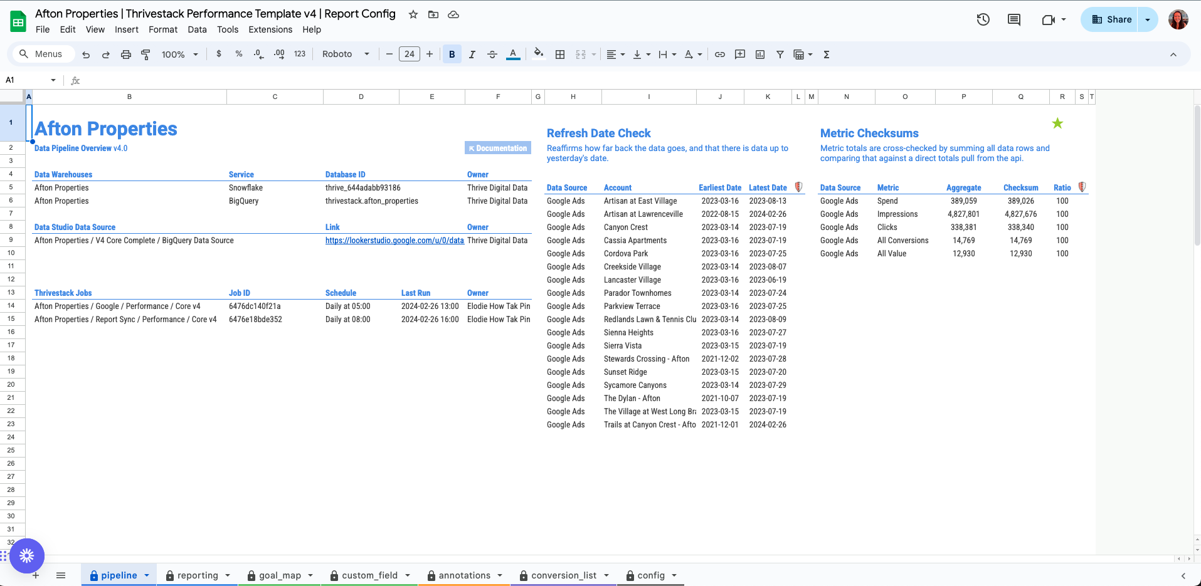
Task: Open the fill color picker
Action: pyautogui.click(x=538, y=55)
